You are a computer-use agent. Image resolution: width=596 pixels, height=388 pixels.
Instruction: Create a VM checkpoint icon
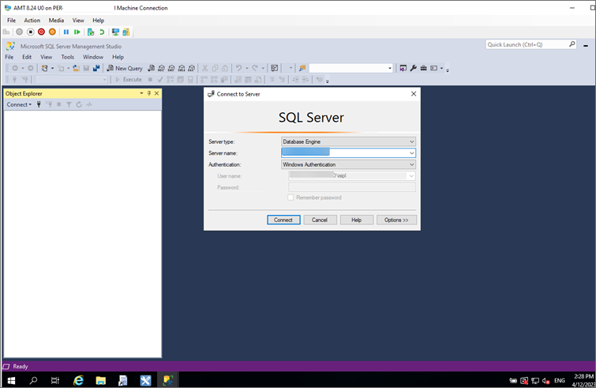91,32
